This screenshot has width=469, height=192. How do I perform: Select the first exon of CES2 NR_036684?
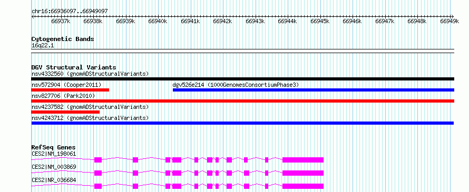(x=98, y=186)
